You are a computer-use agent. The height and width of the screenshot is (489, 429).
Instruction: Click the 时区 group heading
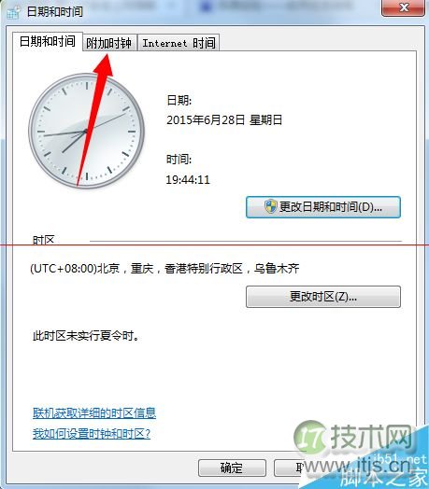point(44,240)
